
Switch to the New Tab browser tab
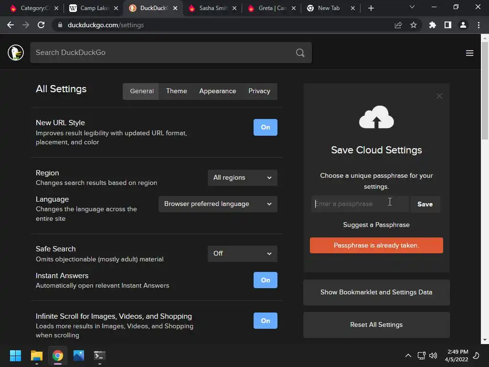[327, 8]
